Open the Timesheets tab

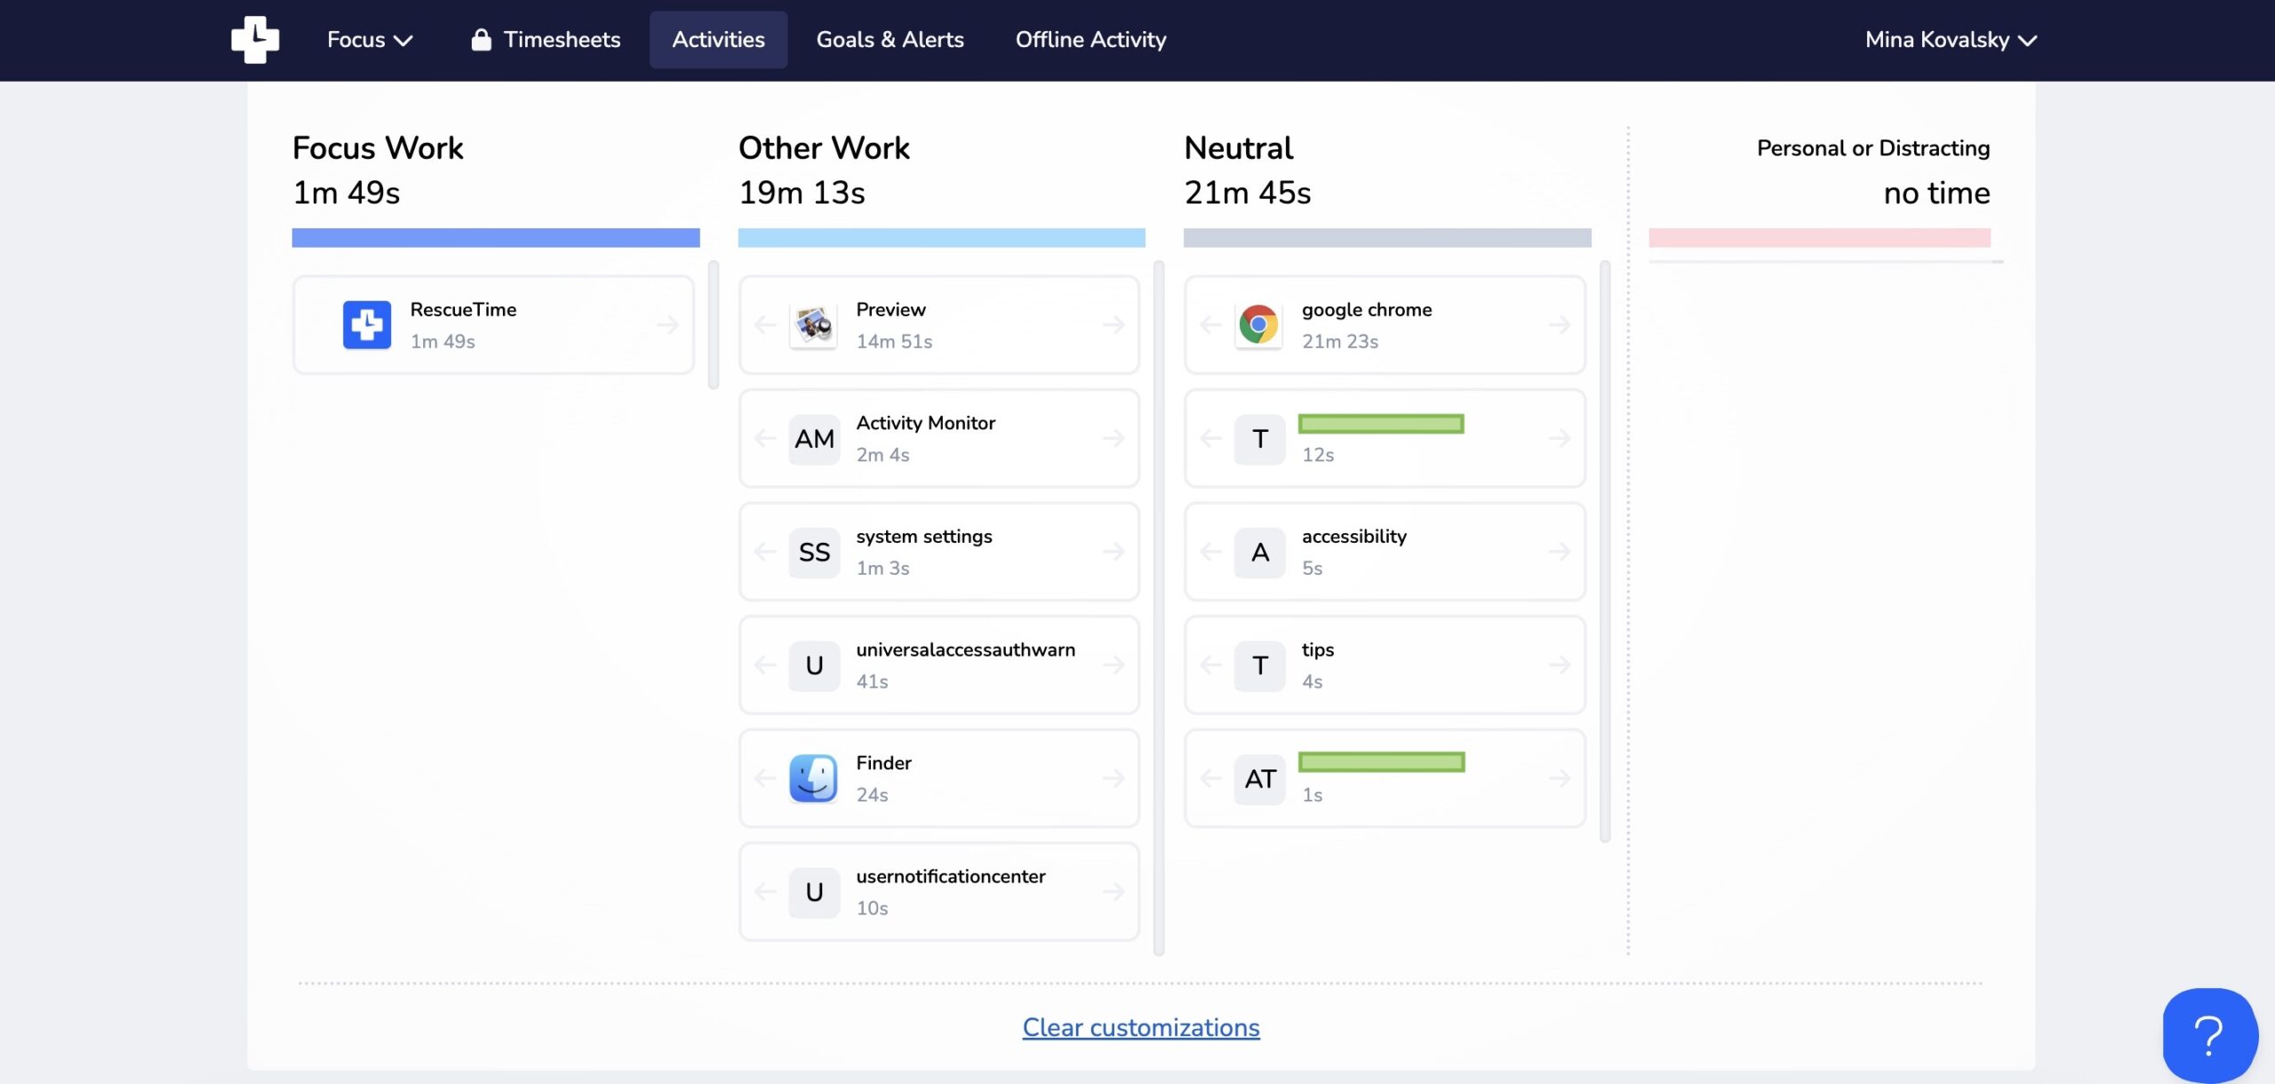pyautogui.click(x=546, y=39)
